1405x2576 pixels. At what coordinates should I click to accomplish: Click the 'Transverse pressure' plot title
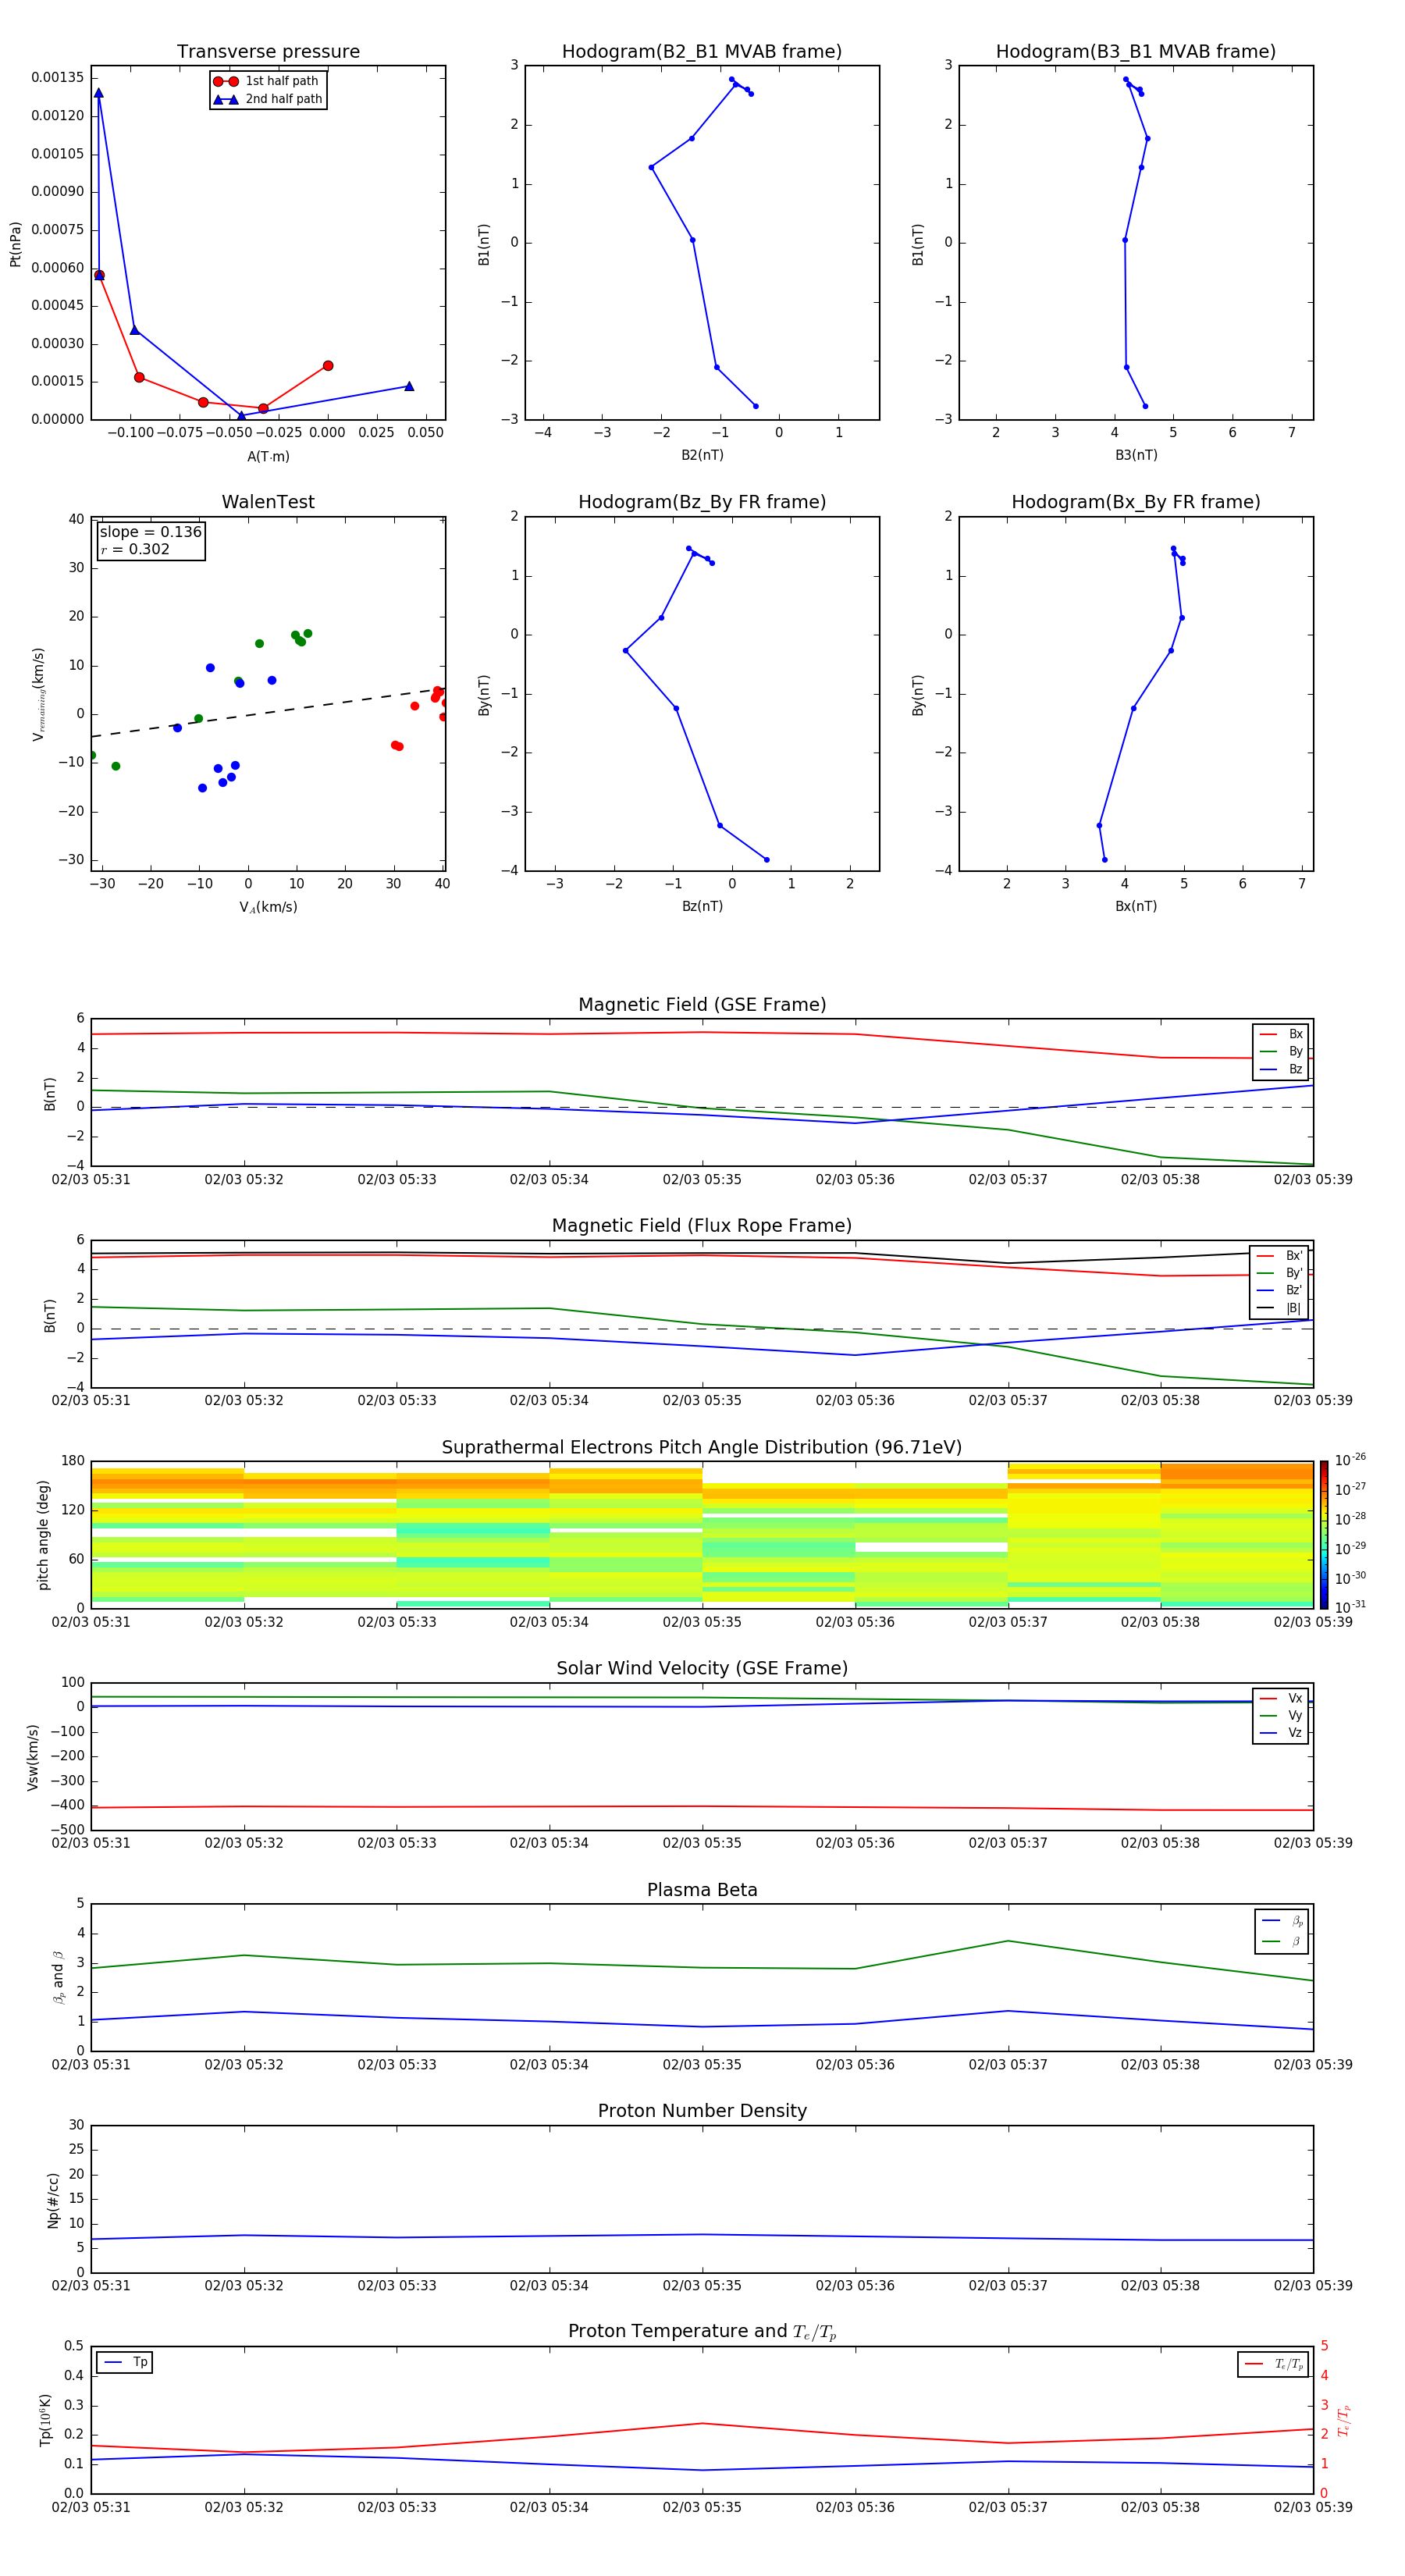coord(268,51)
